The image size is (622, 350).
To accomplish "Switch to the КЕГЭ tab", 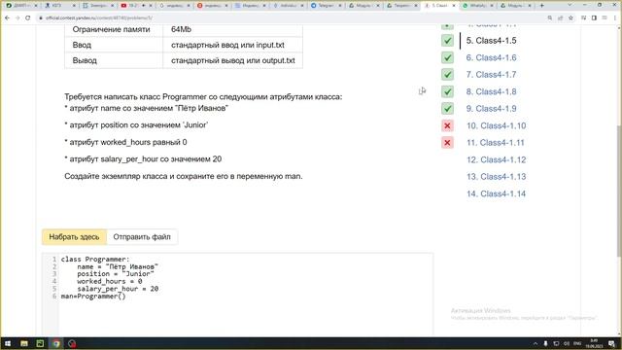I will coord(60,6).
